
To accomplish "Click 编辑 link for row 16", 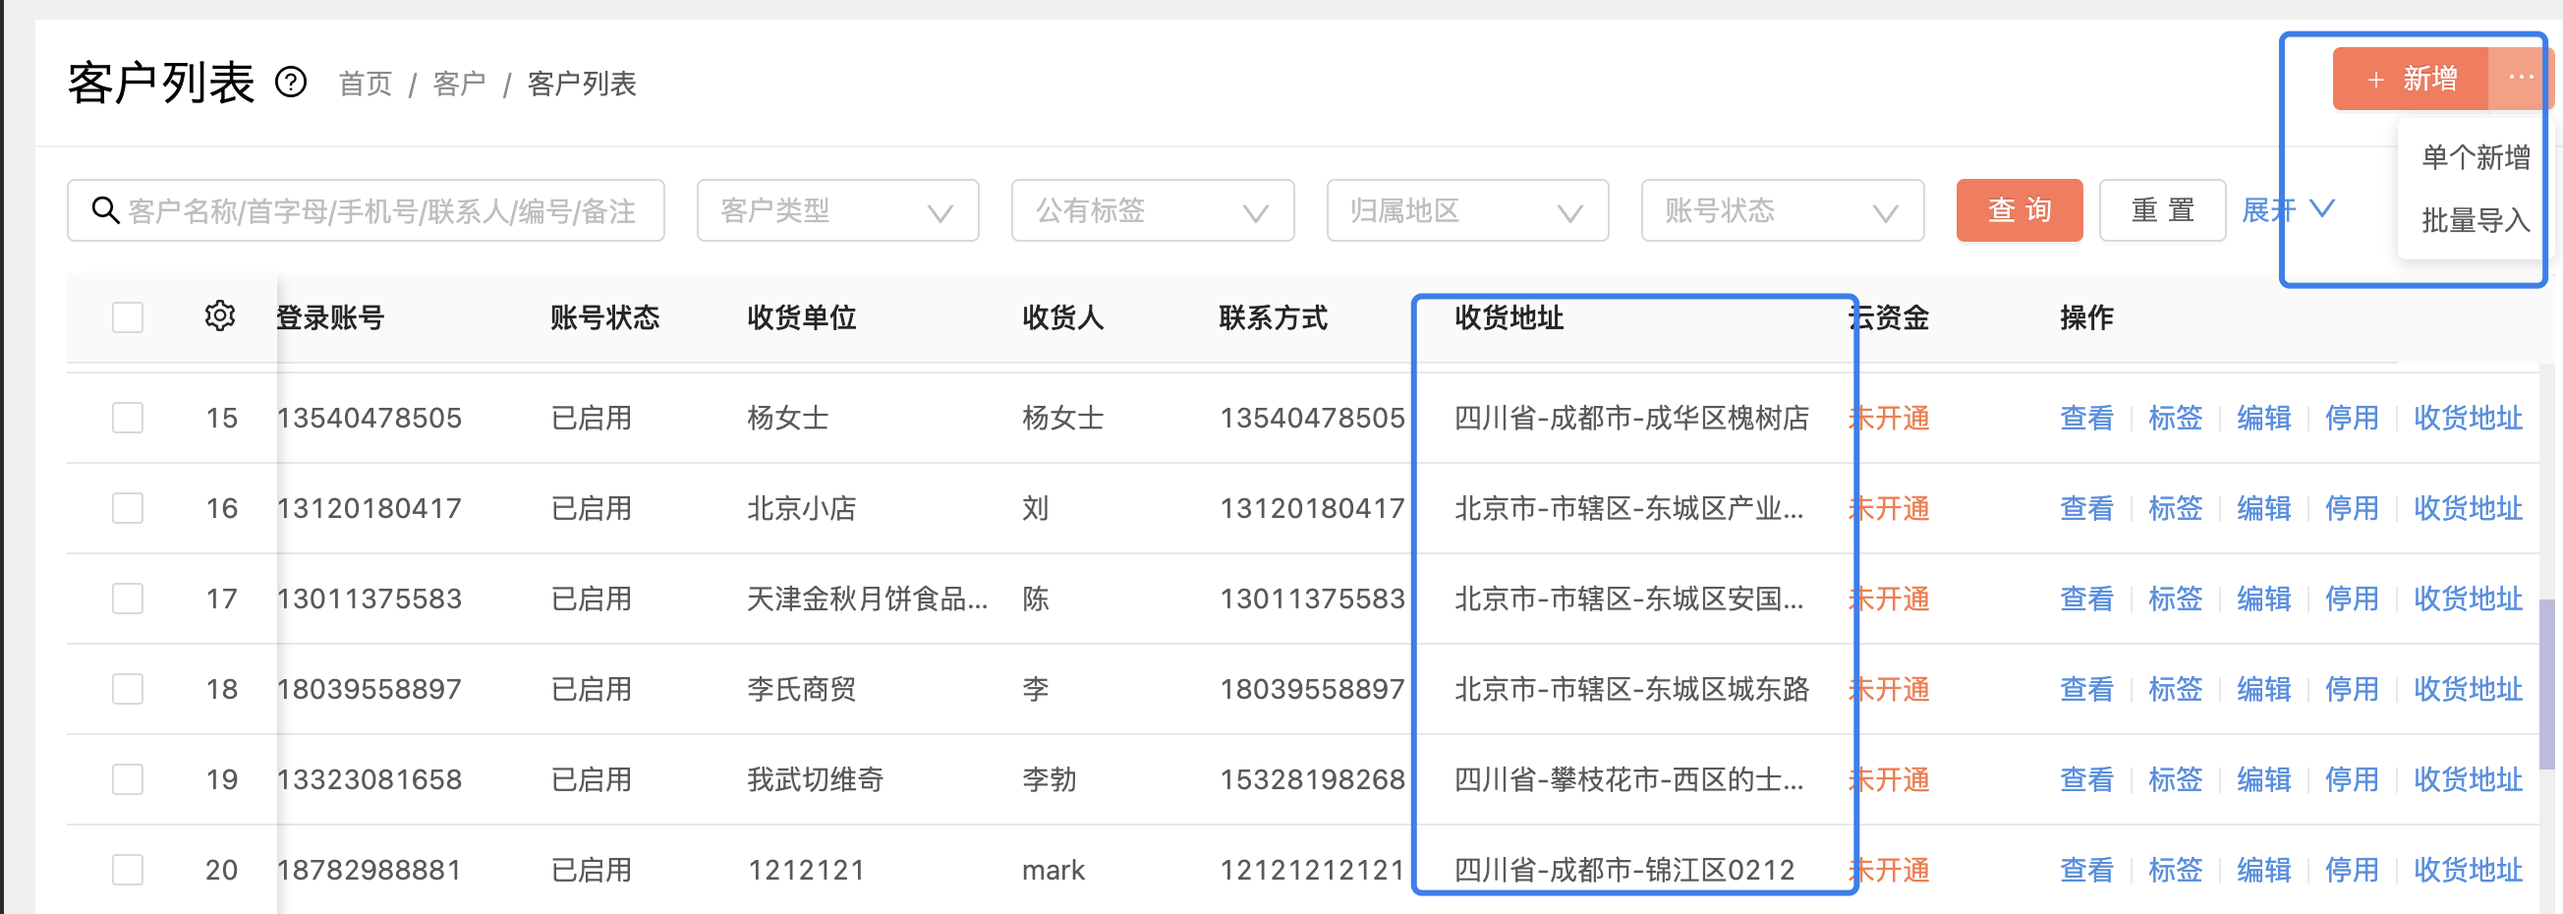I will pyautogui.click(x=2263, y=508).
